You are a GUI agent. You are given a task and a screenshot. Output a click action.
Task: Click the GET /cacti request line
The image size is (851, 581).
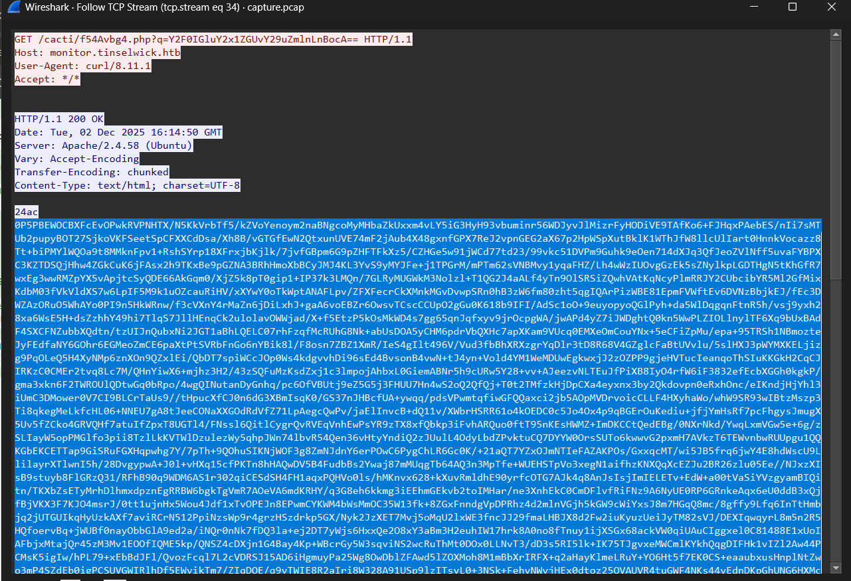coord(213,39)
